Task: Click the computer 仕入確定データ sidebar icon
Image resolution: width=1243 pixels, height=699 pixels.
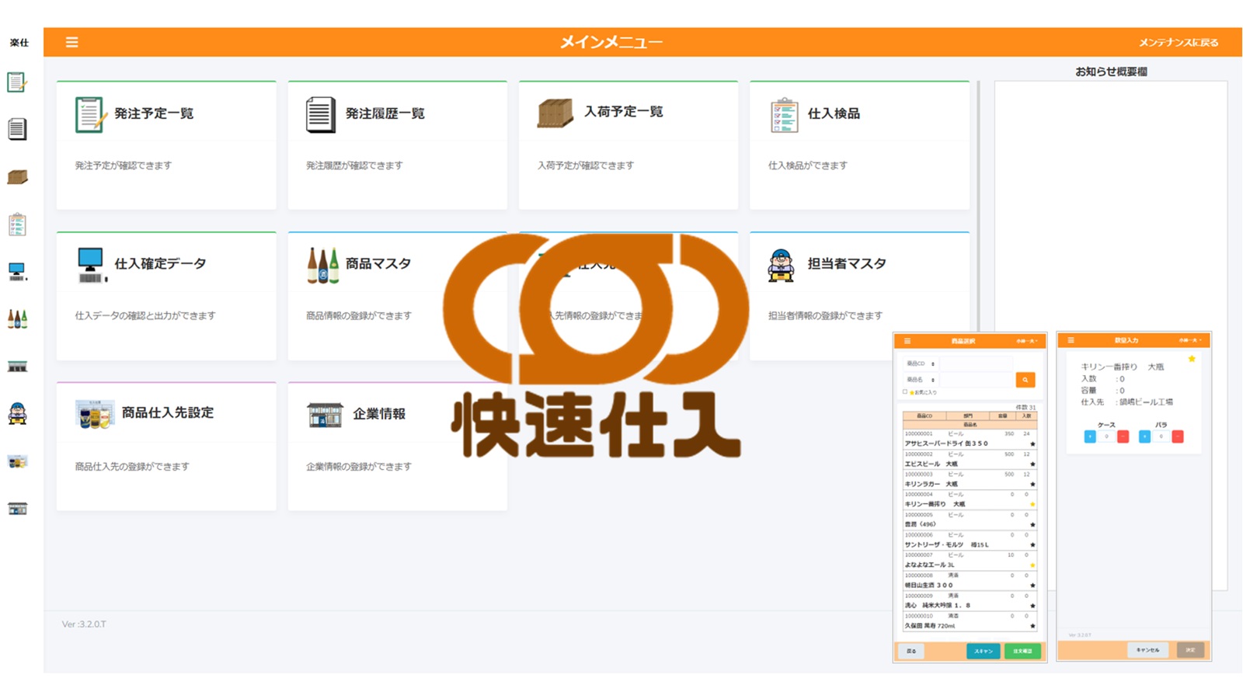Action: coord(17,272)
